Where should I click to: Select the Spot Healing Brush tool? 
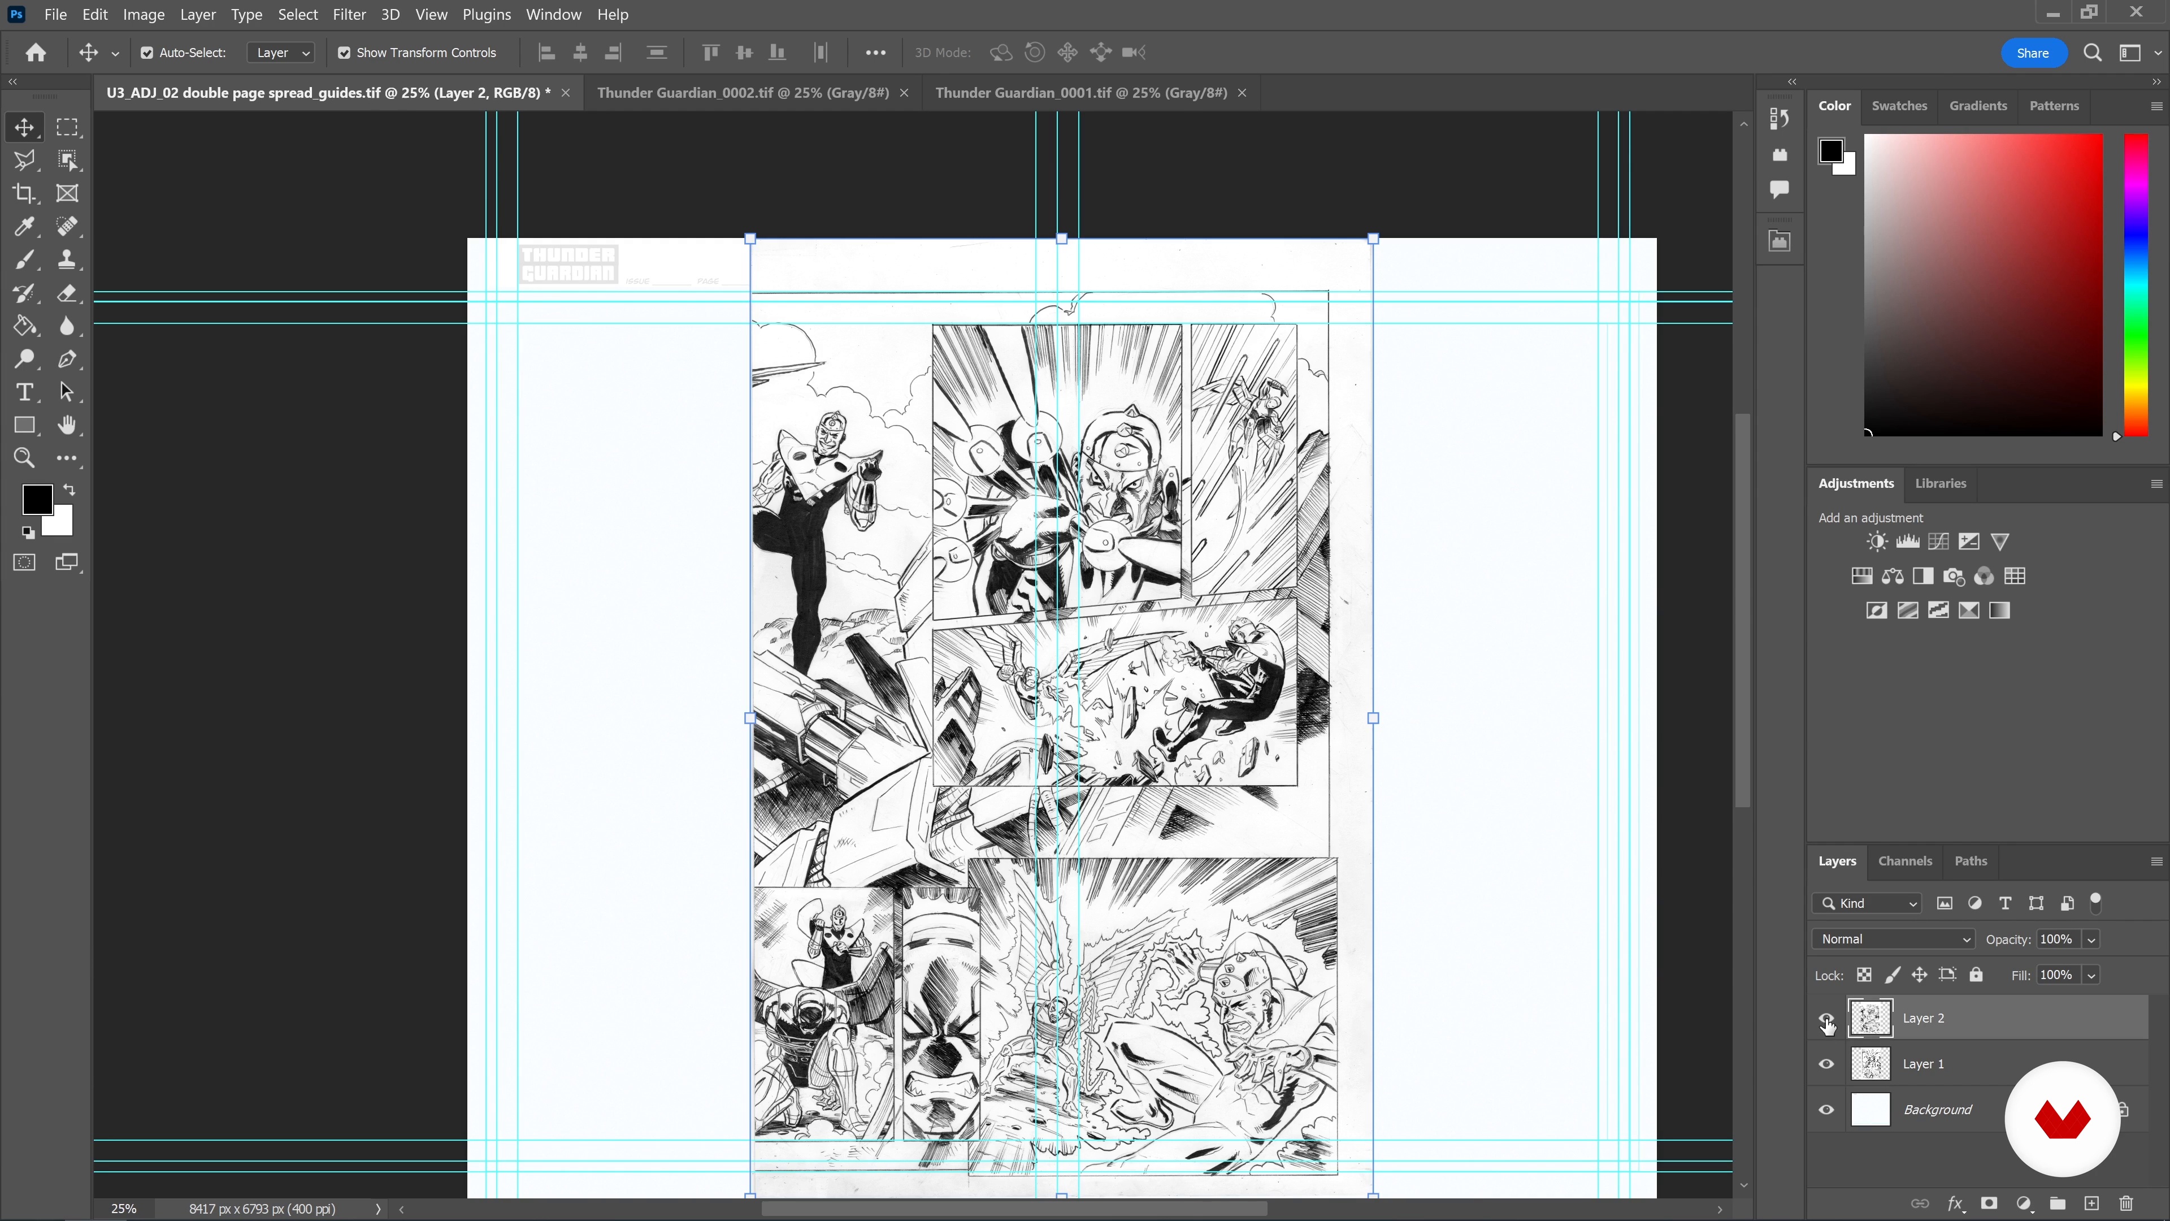67,227
